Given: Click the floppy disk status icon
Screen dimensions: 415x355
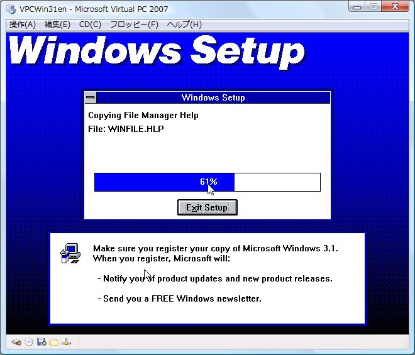Looking at the screenshot, I should (41, 342).
